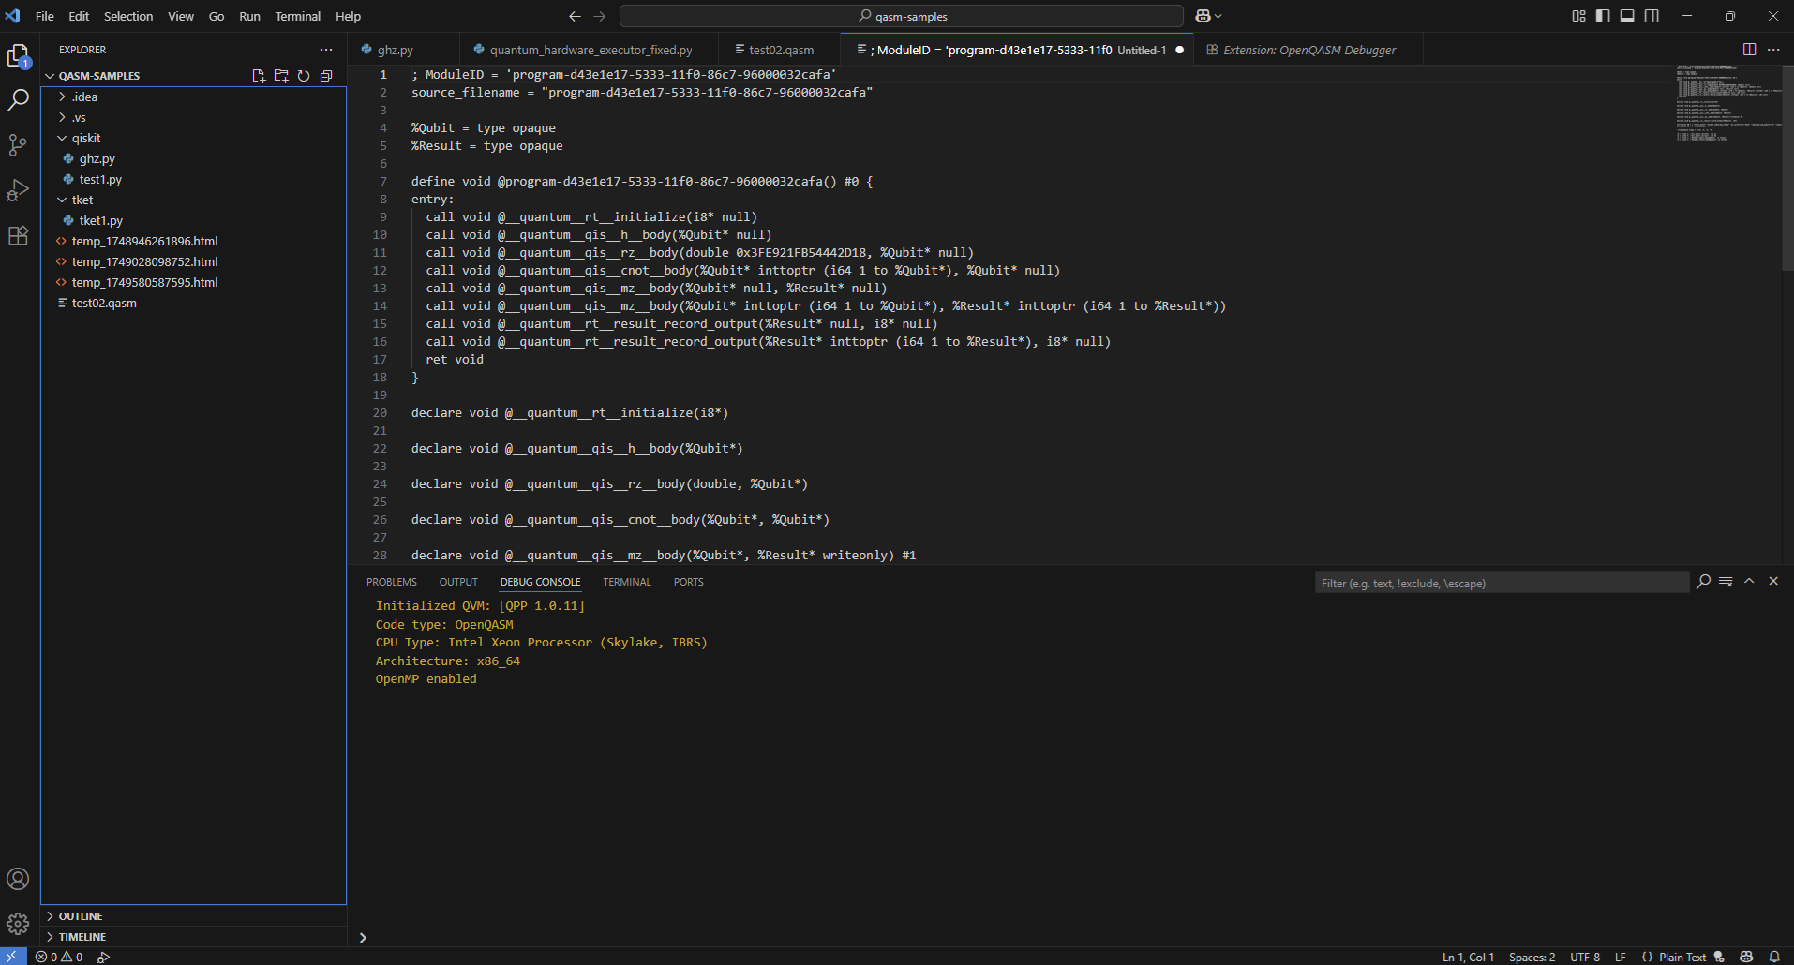Refresh the Explorer file tree

(304, 76)
